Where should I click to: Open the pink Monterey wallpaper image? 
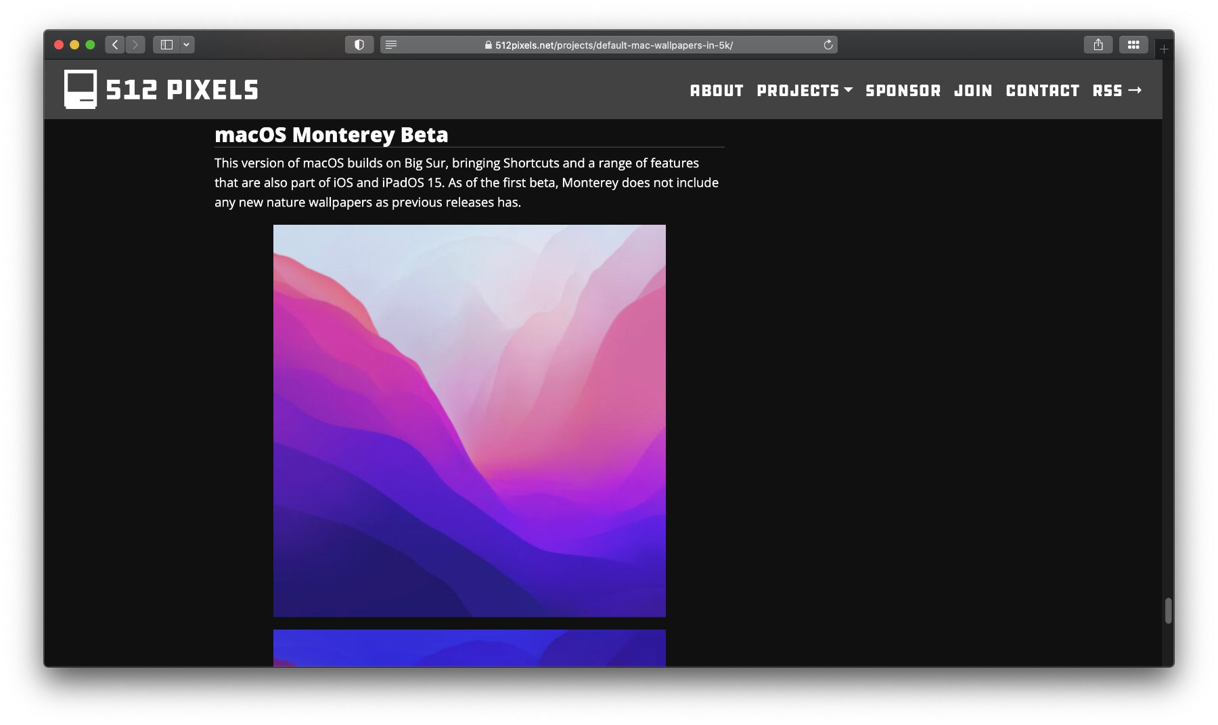(x=470, y=420)
